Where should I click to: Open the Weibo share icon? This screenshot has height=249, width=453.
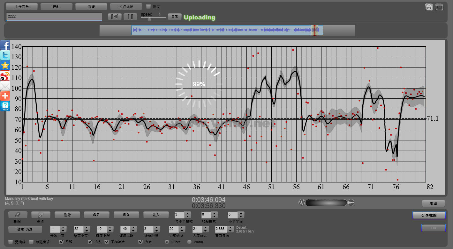coord(5,76)
